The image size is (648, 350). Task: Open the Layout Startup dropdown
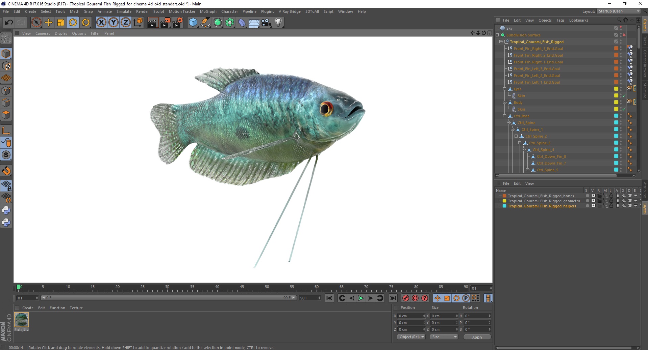(x=618, y=11)
